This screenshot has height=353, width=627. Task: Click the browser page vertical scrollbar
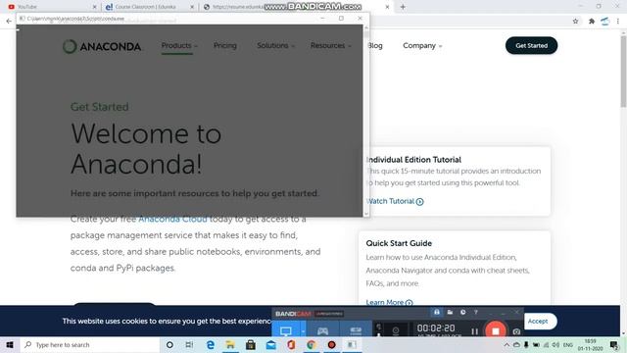point(623,72)
